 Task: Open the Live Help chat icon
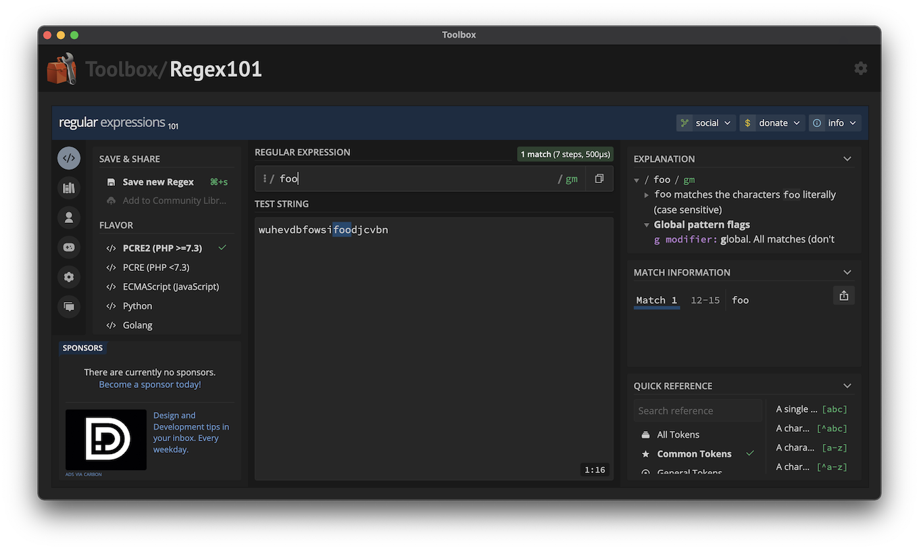click(x=69, y=307)
